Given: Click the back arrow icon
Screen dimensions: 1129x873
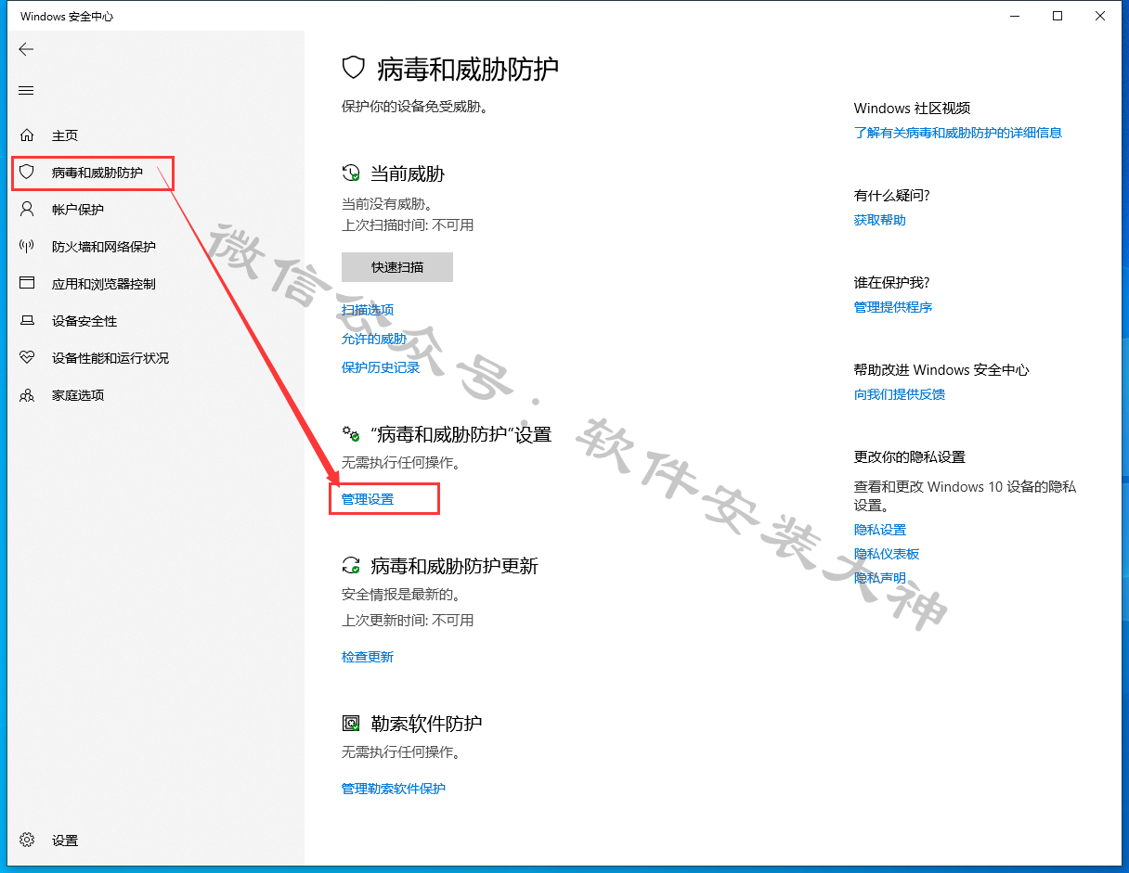Looking at the screenshot, I should pyautogui.click(x=26, y=49).
